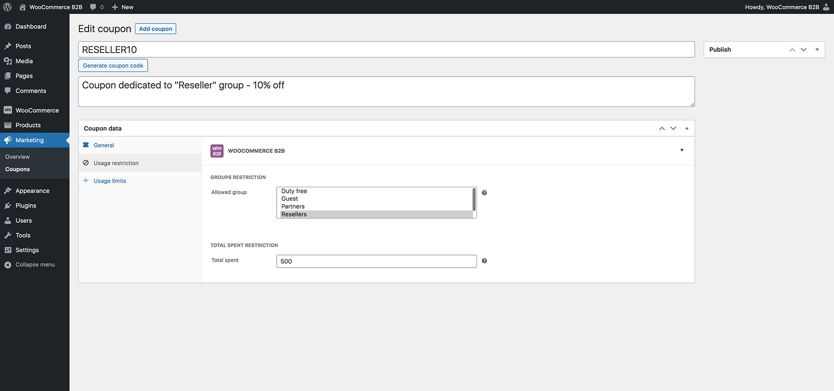Click the Add coupon button
Screen dimensions: 834x391
click(156, 29)
